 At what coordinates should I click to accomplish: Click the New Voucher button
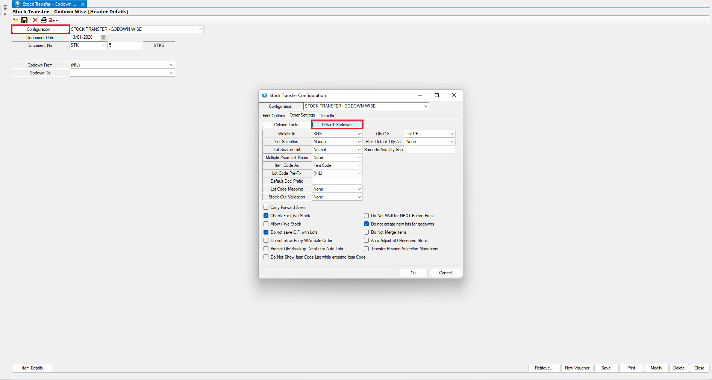pyautogui.click(x=577, y=368)
